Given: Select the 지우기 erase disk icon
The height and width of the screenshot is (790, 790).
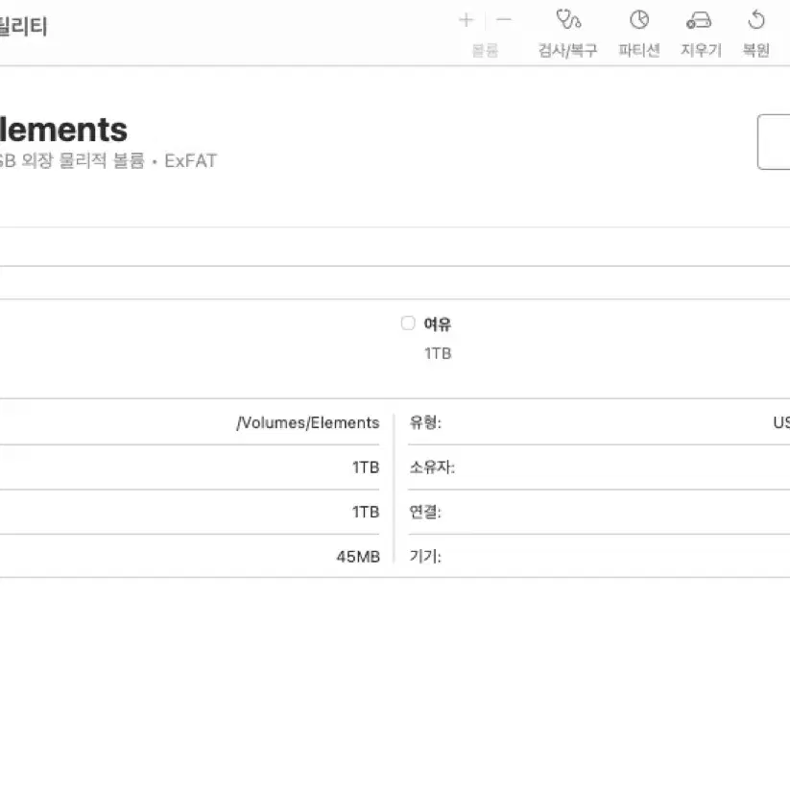Looking at the screenshot, I should pyautogui.click(x=700, y=21).
